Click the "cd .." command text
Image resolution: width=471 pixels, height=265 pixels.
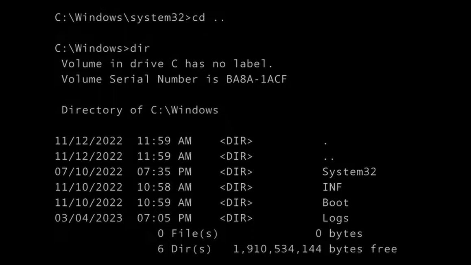point(208,17)
